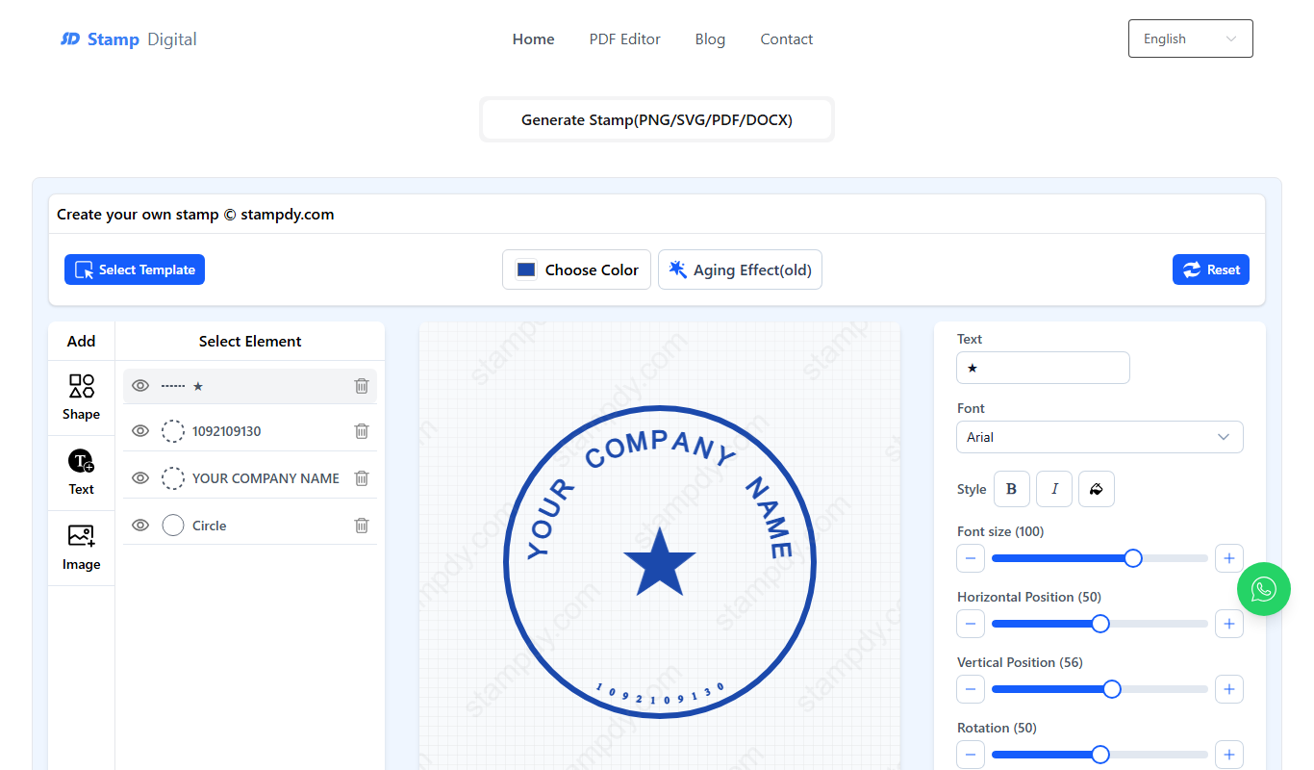Click the 'Font size (100)' label
The height and width of the screenshot is (770, 1314).
[1000, 531]
